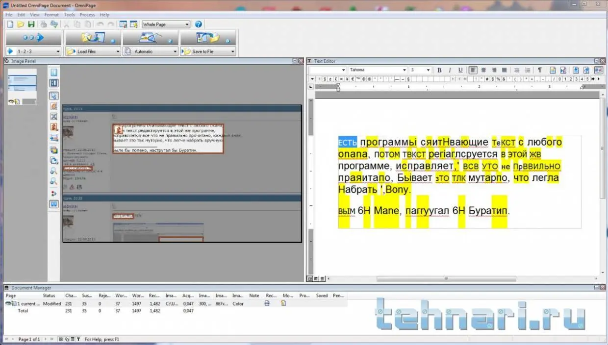Select page row '1 current ...' in Document Manager
Viewport: 608px width, 345px height.
click(x=176, y=304)
